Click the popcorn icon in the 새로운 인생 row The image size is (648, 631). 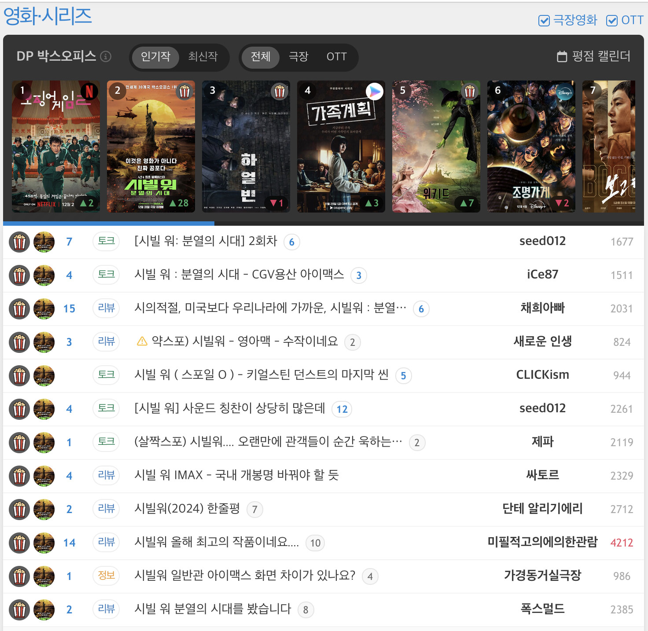tap(19, 342)
